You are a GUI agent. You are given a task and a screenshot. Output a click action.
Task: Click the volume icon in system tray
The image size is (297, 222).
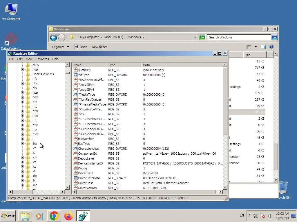[x=269, y=216]
